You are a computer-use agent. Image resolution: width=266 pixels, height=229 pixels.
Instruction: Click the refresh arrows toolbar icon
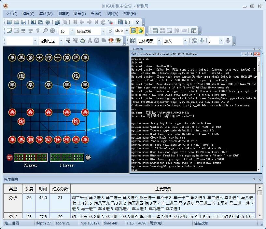tap(48, 22)
